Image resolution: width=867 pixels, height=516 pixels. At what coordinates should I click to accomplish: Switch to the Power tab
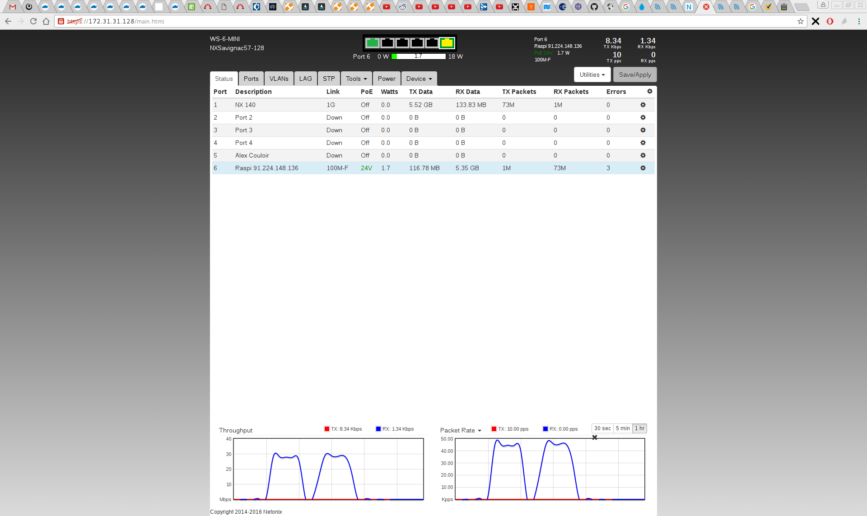pyautogui.click(x=387, y=79)
